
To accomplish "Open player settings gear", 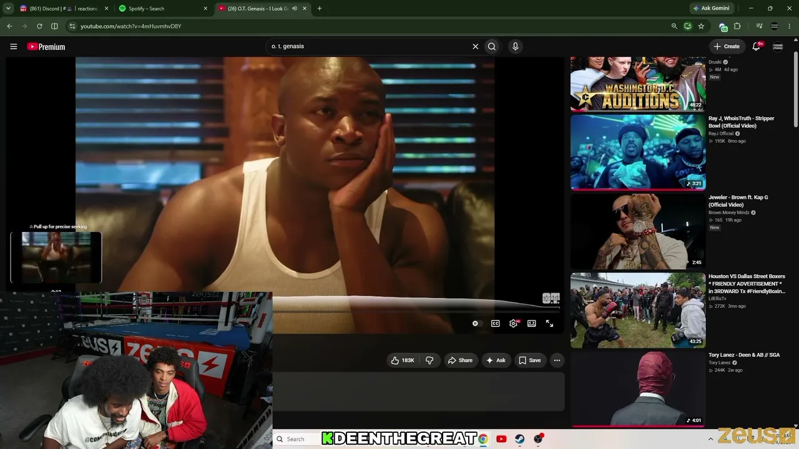I will coord(513,324).
